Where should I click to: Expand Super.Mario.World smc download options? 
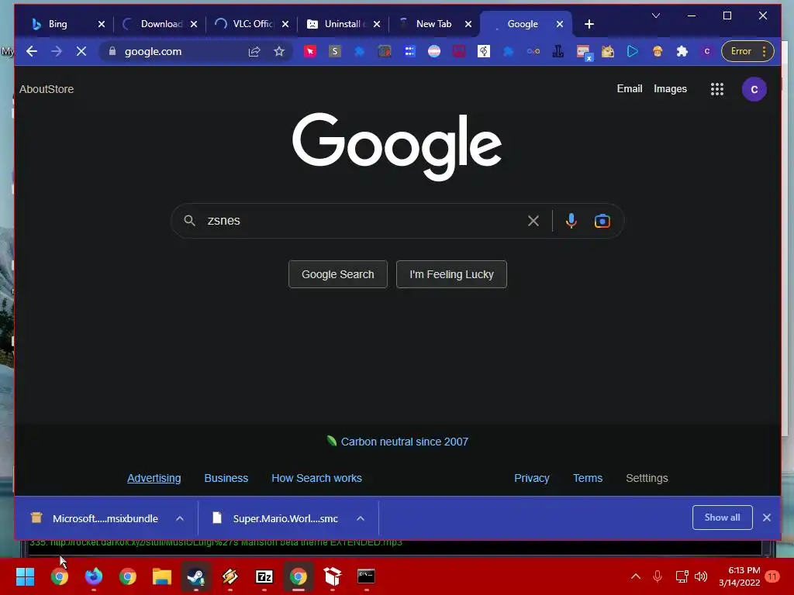coord(361,518)
